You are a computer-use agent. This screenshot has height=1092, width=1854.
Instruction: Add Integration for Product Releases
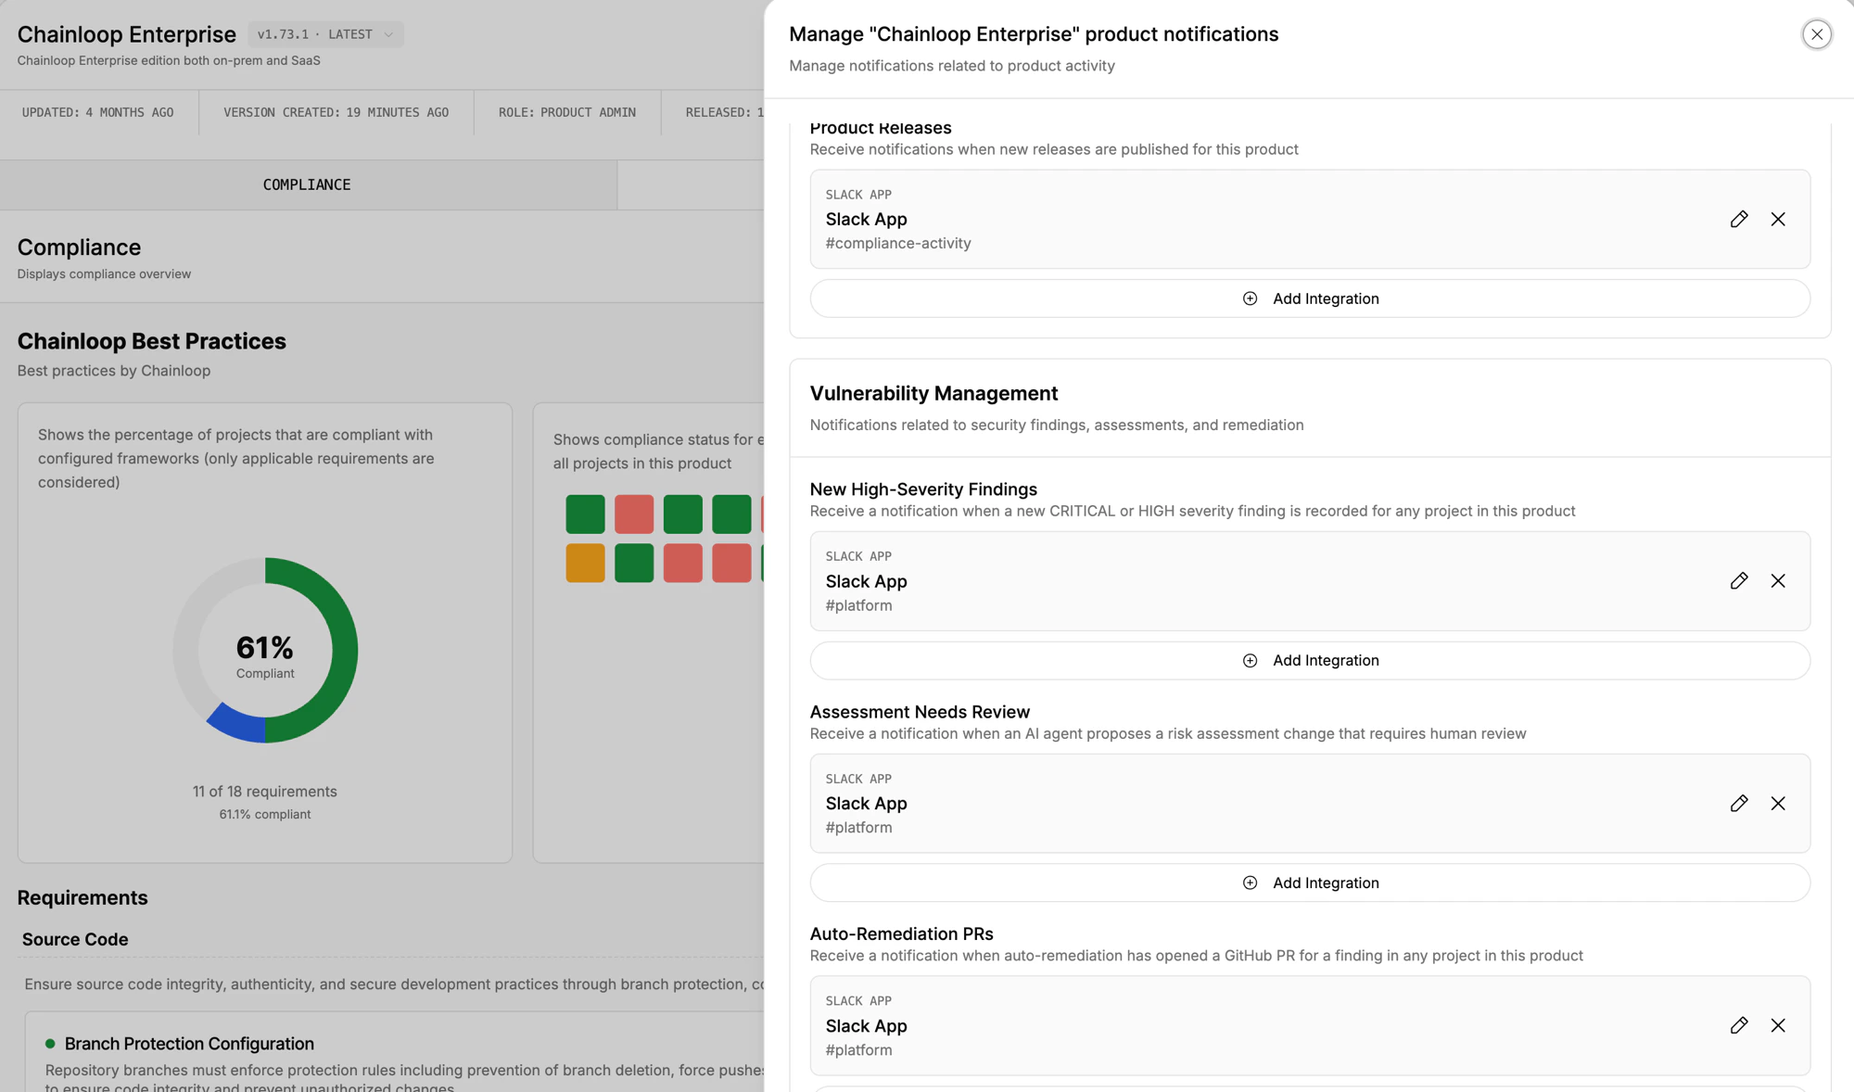click(x=1310, y=298)
